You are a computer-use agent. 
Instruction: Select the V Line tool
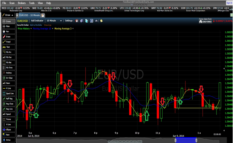9,124
